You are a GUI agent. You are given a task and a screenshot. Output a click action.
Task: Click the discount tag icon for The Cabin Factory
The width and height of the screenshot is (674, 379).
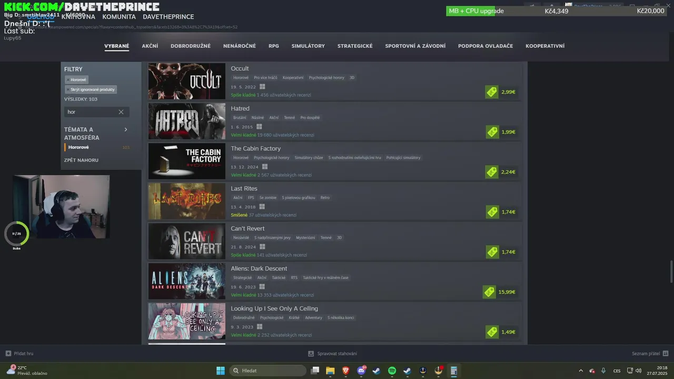pyautogui.click(x=492, y=172)
